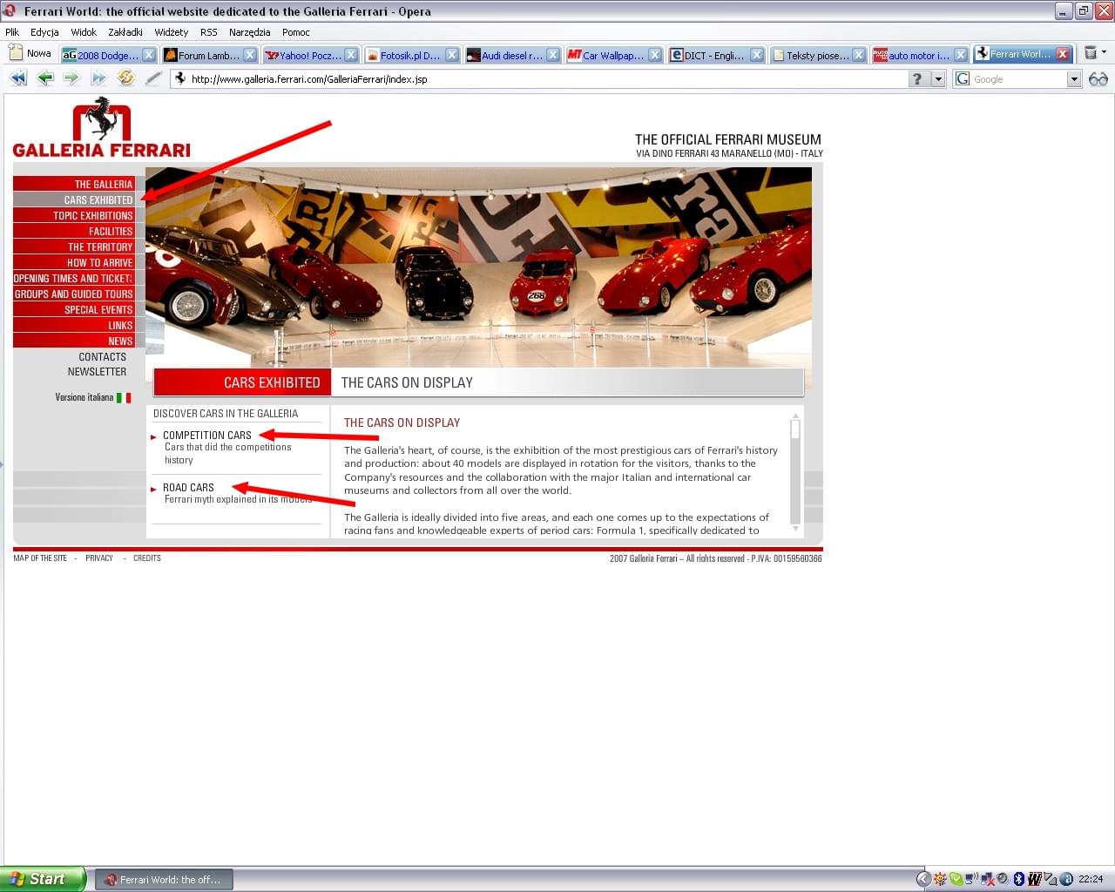Open the Edycja menu
Screen dimensions: 1115x892
[x=44, y=32]
